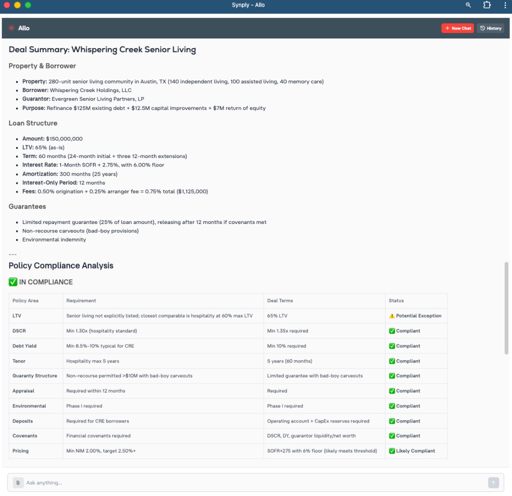This screenshot has width=512, height=496.
Task: Click the history clock icon on History button
Action: tap(482, 28)
